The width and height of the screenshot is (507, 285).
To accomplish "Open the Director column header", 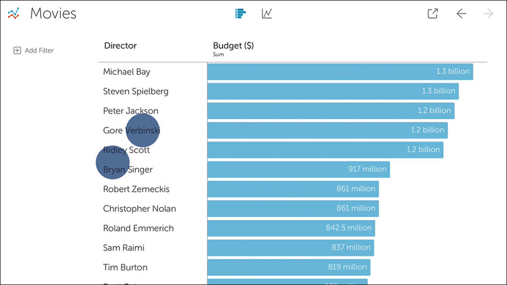I will (x=120, y=46).
